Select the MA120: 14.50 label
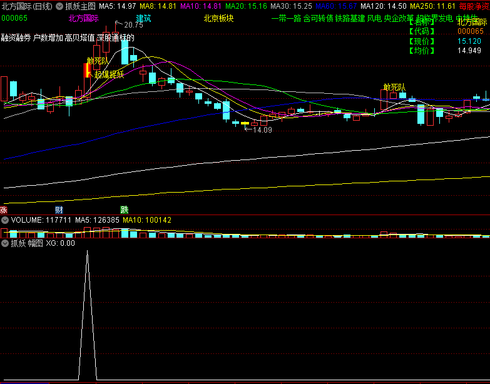 pyautogui.click(x=384, y=6)
